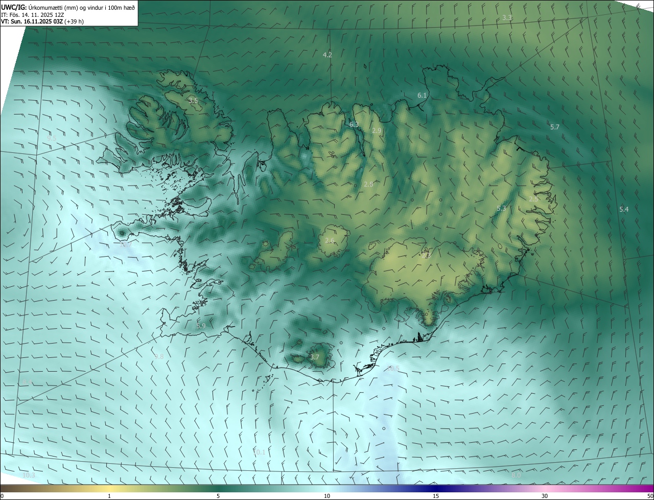Pick the yellow color above tick 1
The height and width of the screenshot is (500, 654).
[x=109, y=488]
